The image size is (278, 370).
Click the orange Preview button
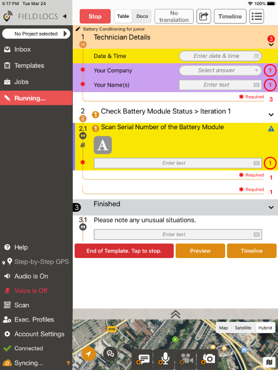tap(200, 251)
